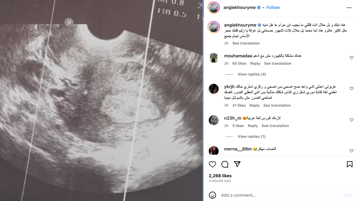Like the post with the heart icon

[x=212, y=164]
